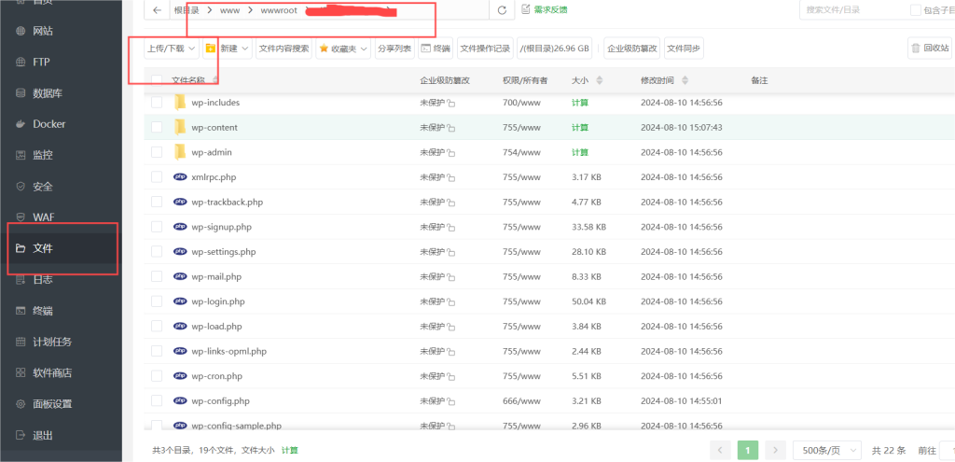The height and width of the screenshot is (462, 955).
Task: Expand the 上传/下载 dropdown
Action: (x=172, y=49)
